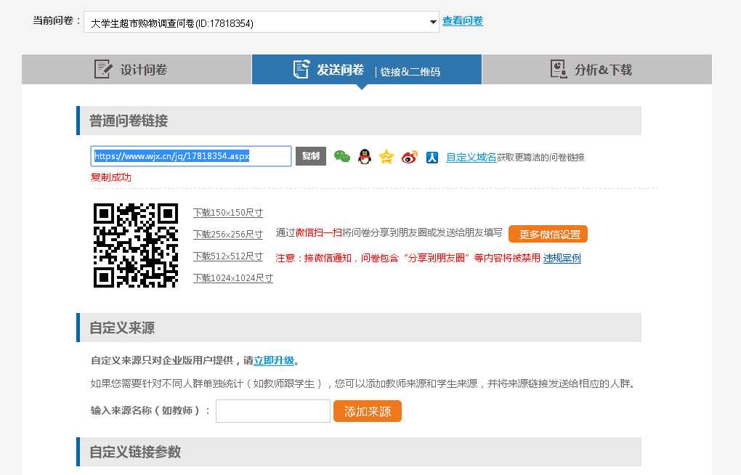Click the 复制成功 status message
This screenshot has width=741, height=475.
click(111, 177)
